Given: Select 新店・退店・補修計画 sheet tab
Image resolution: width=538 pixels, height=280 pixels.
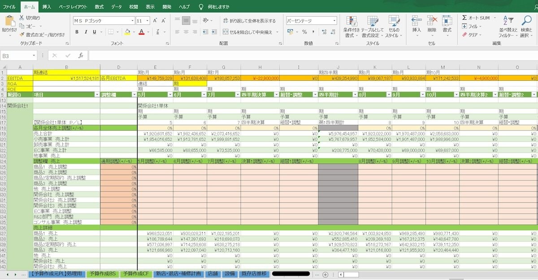Looking at the screenshot, I should (x=178, y=273).
